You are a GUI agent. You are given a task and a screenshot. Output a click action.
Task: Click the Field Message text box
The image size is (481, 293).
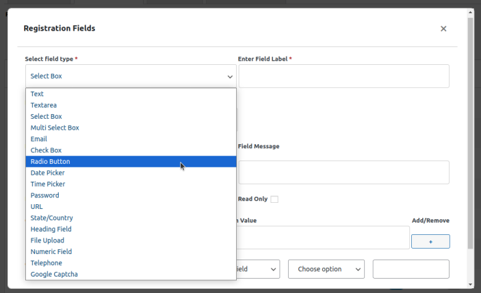tap(343, 172)
